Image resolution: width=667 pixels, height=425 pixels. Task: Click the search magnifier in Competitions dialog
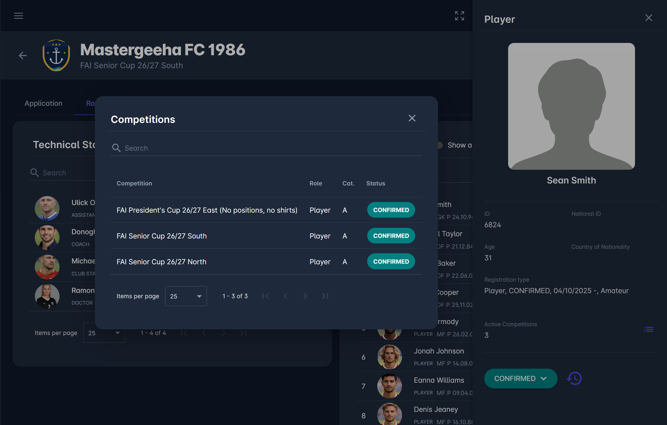coord(116,148)
